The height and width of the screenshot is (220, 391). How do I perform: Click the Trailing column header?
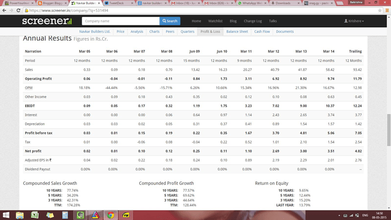pos(355,52)
